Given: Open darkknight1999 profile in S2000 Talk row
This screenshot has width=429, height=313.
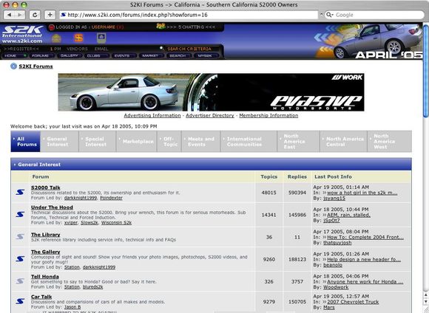Looking at the screenshot, I should coord(81,198).
